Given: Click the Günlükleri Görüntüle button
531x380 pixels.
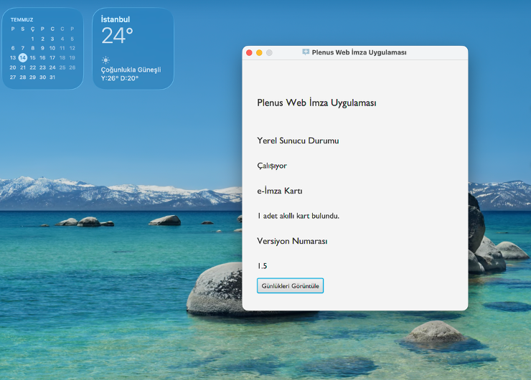Looking at the screenshot, I should pyautogui.click(x=290, y=285).
